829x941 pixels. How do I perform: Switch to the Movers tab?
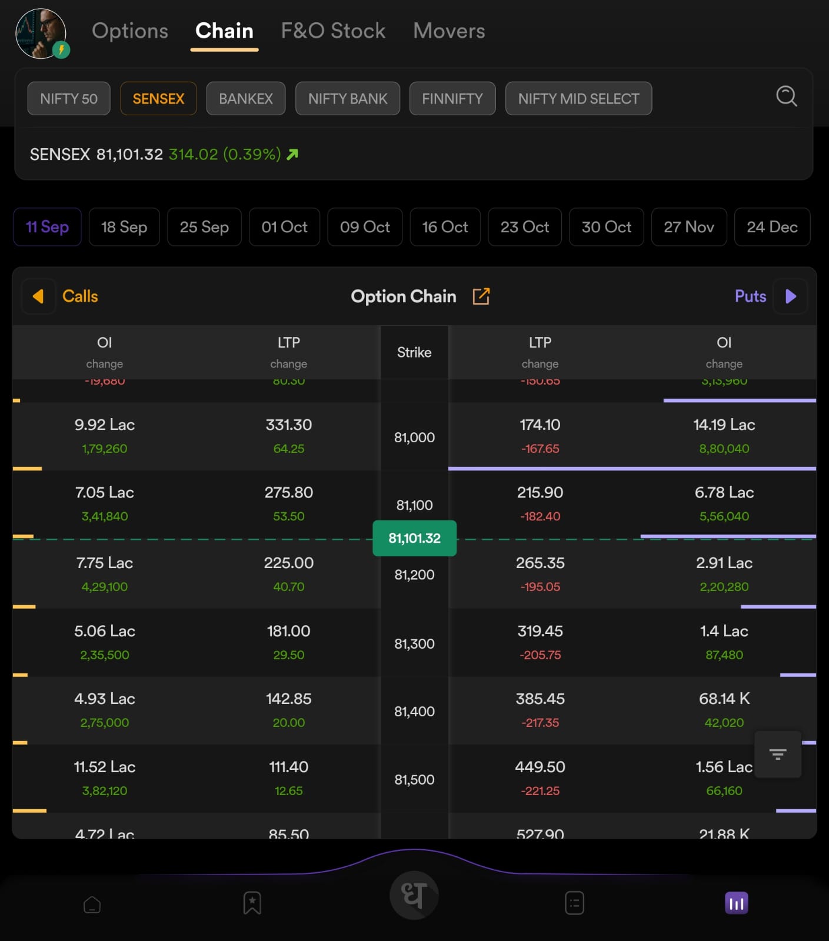(x=449, y=31)
